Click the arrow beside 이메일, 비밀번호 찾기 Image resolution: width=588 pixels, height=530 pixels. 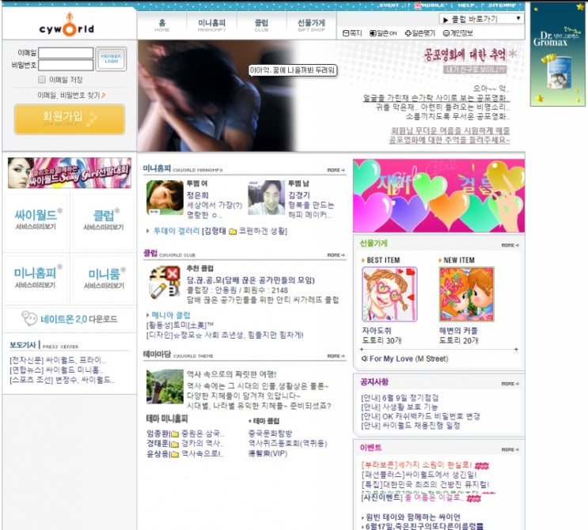point(104,96)
